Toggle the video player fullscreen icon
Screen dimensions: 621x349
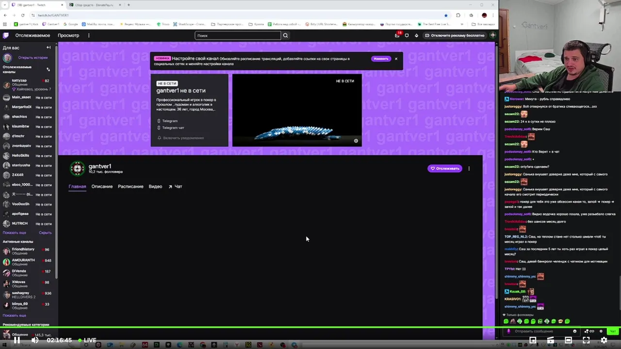586,340
